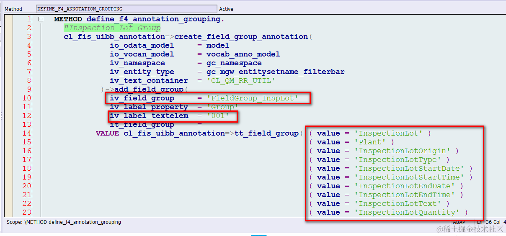Click the Scope path in the status bar
Viewport: 506px width, 236px height.
click(64, 222)
